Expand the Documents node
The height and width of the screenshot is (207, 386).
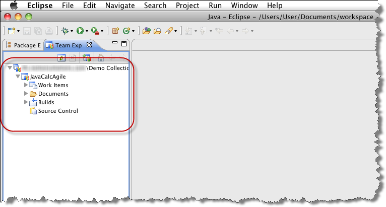click(26, 94)
